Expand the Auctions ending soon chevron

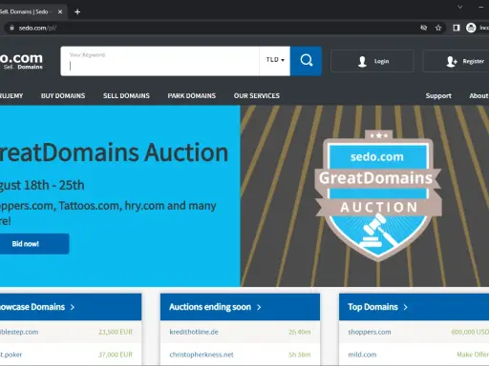point(259,307)
